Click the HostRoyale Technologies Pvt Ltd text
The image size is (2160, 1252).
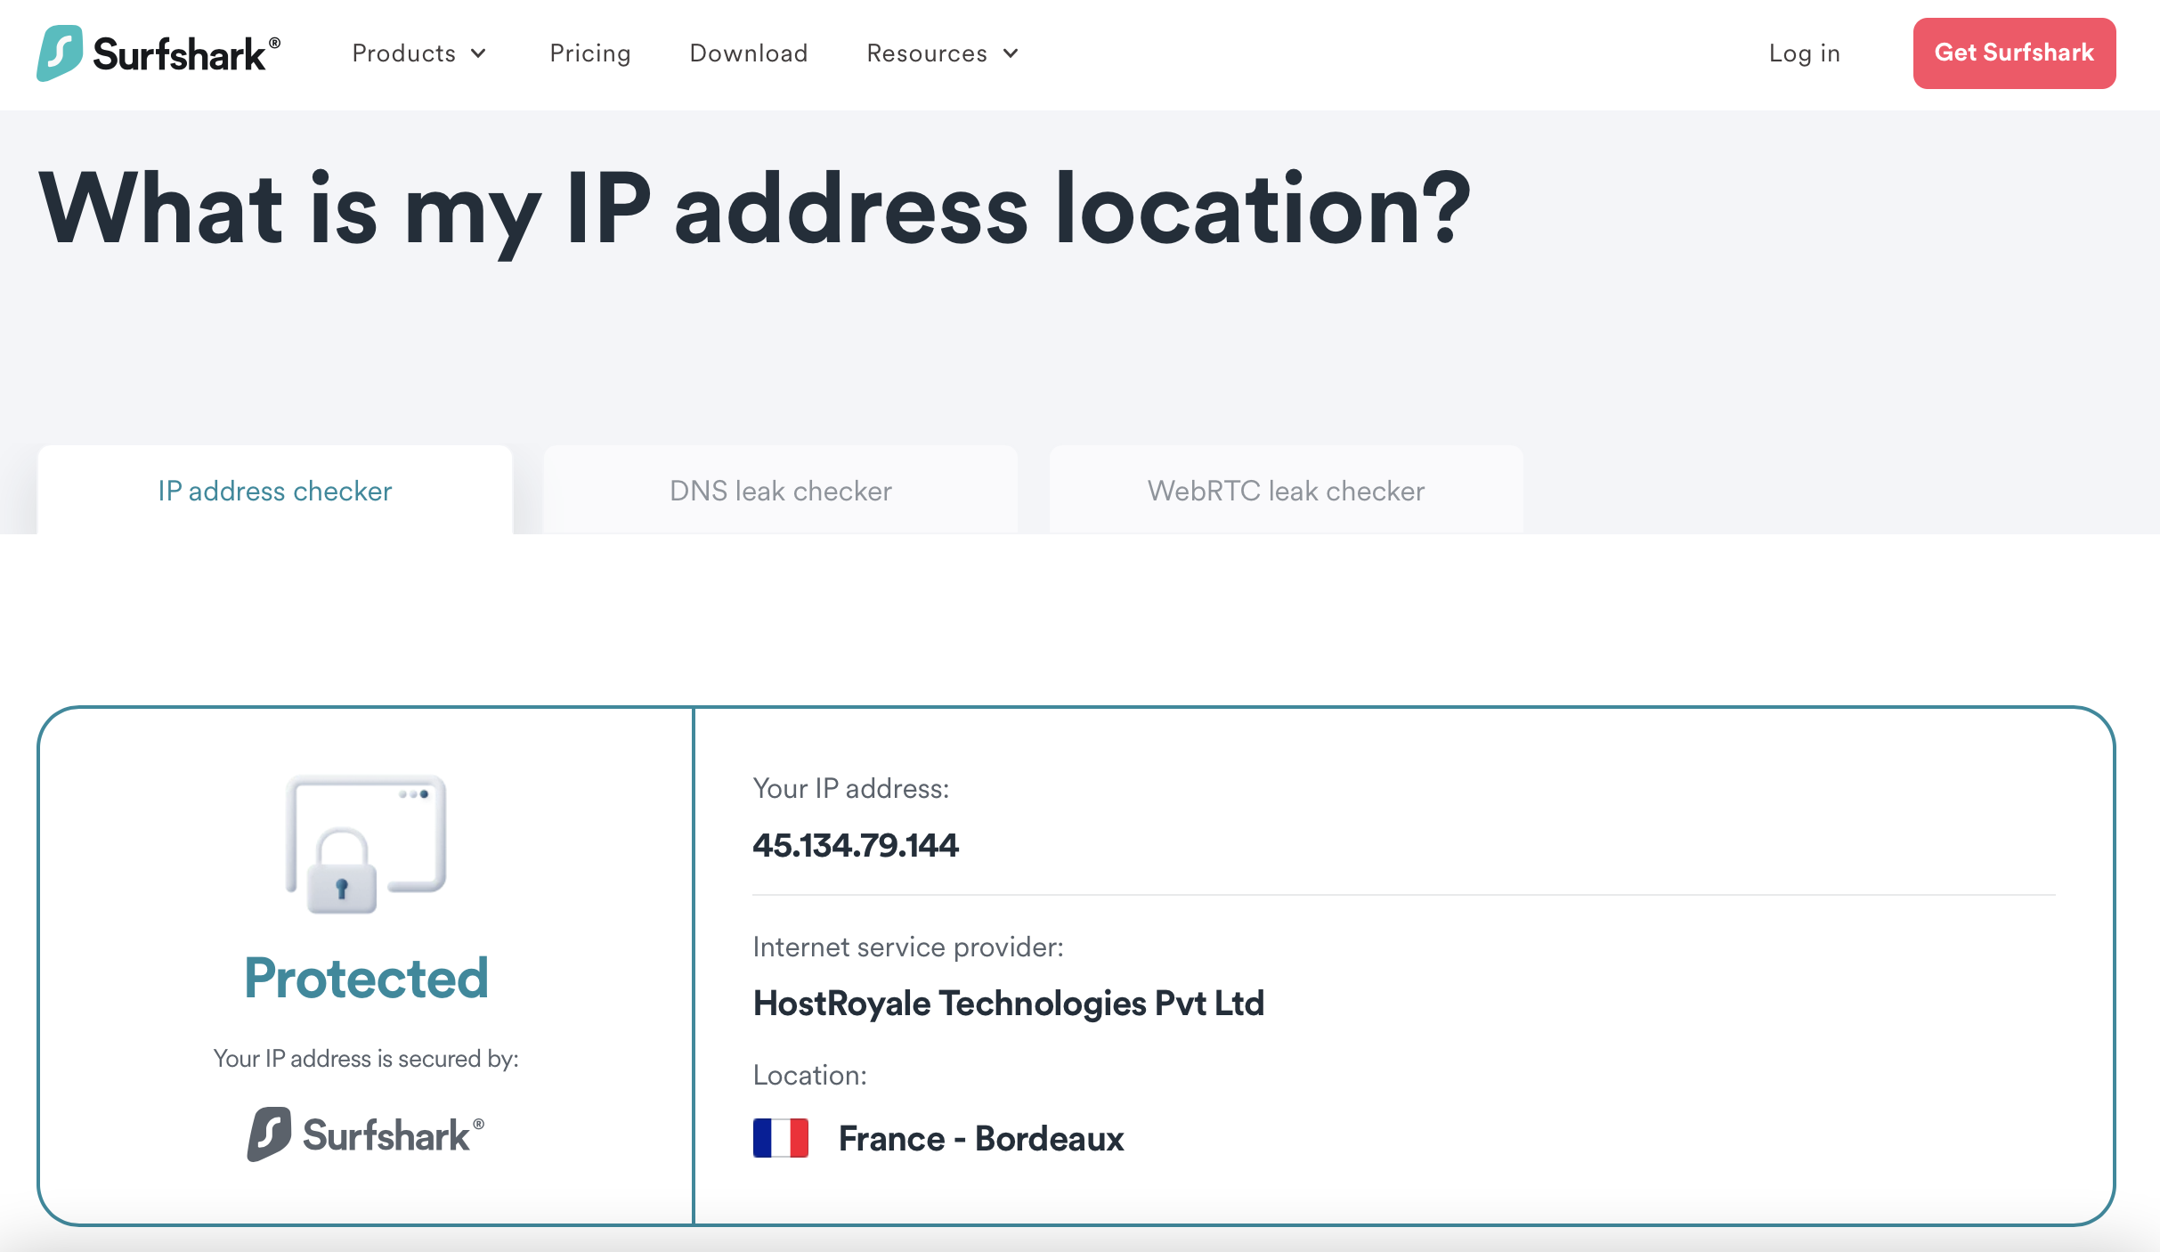click(x=1008, y=1004)
